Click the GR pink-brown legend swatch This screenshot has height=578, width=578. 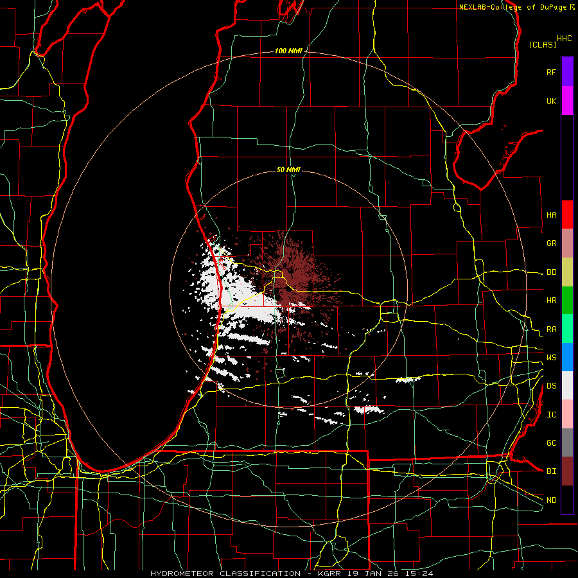click(567, 243)
